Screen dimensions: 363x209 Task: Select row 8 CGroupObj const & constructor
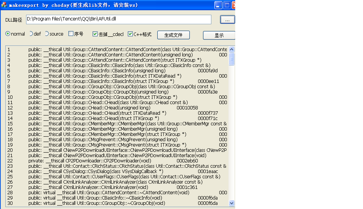[x=117, y=87]
